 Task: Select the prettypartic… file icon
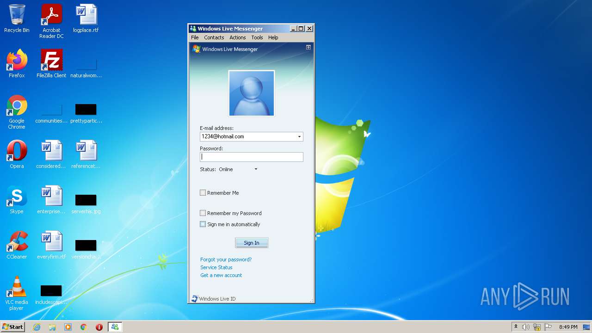(x=86, y=113)
